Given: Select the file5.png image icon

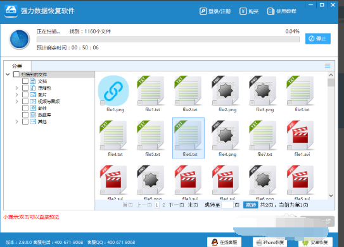Looking at the screenshot, I should 151,180.
